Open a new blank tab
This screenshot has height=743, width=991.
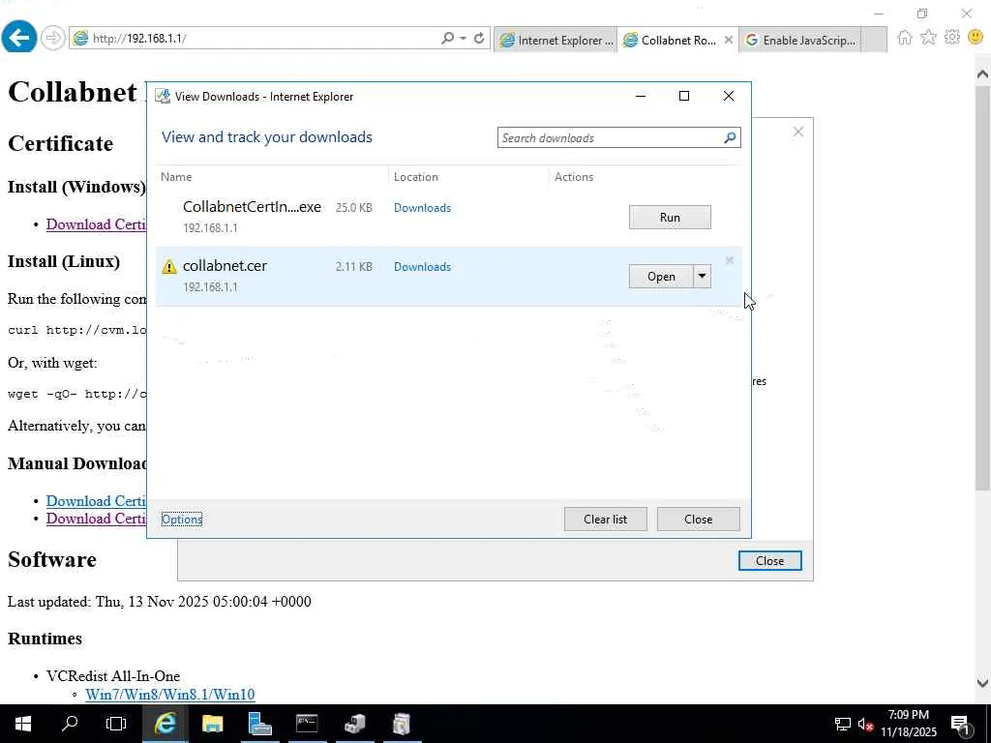click(874, 40)
